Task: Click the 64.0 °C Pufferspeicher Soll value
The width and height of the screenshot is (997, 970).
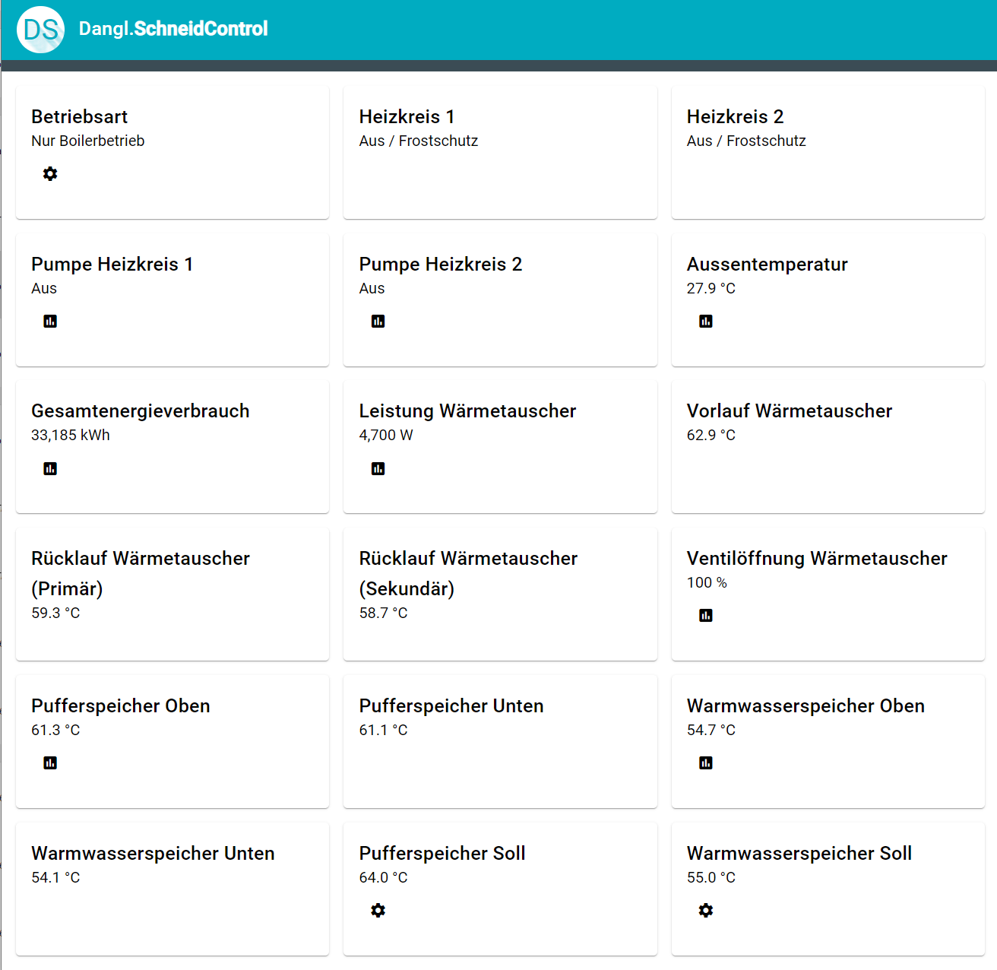Action: coord(384,877)
